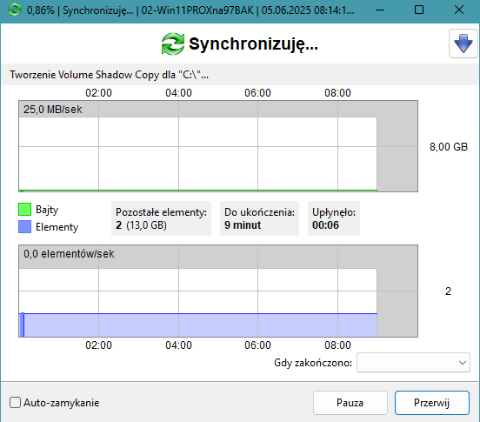Minimize the sync window via title bar
This screenshot has height=422, width=480.
380,10
